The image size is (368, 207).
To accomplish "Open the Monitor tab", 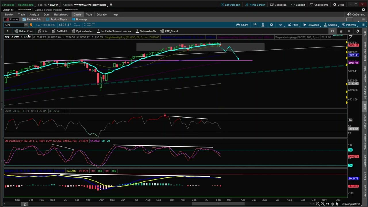I will (9, 14).
